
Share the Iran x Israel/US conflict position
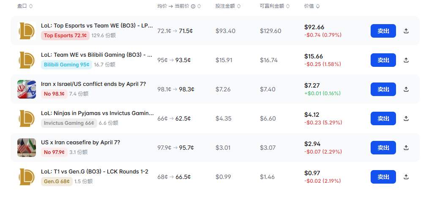(406, 89)
